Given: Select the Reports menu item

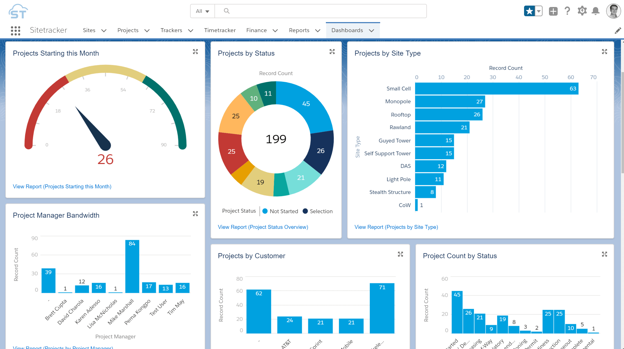Looking at the screenshot, I should pos(299,30).
